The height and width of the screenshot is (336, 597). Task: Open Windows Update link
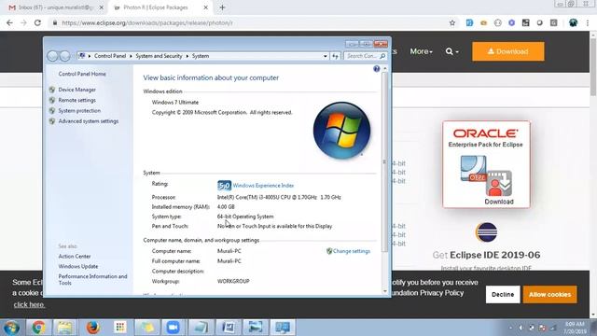(78, 266)
